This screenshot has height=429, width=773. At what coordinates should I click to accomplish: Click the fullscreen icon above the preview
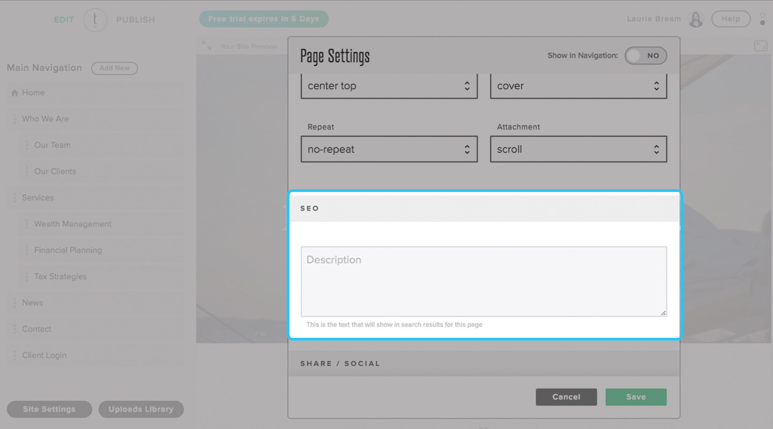tap(760, 46)
